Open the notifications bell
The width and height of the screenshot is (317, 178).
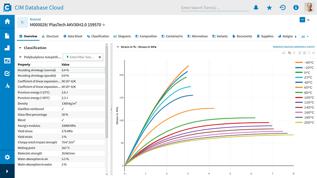pyautogui.click(x=256, y=8)
